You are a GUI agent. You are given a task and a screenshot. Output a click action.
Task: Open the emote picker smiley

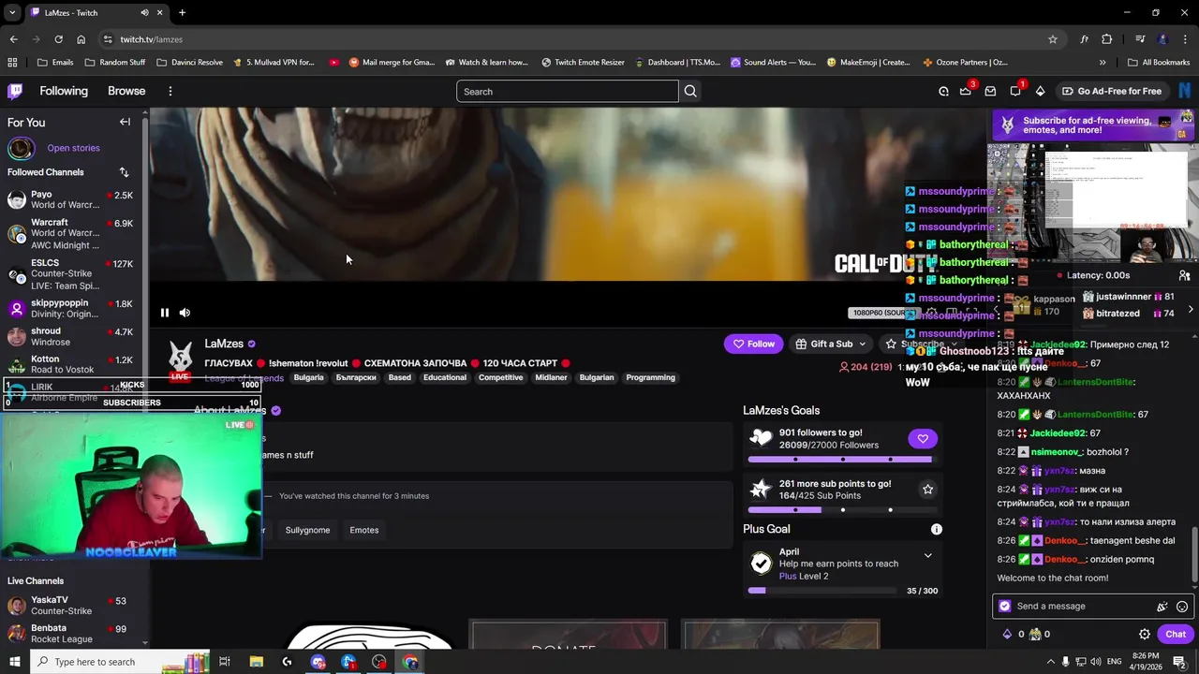(x=1182, y=607)
